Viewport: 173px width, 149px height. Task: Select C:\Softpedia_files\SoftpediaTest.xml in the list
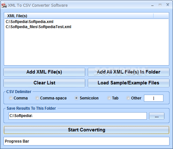[x=38, y=27]
